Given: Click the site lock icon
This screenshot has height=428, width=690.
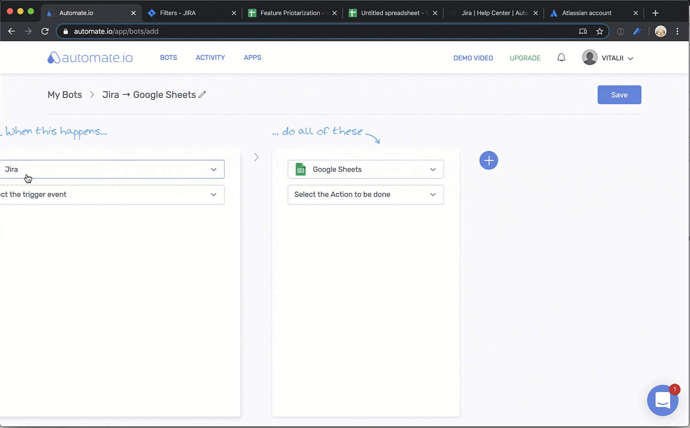Looking at the screenshot, I should (66, 31).
